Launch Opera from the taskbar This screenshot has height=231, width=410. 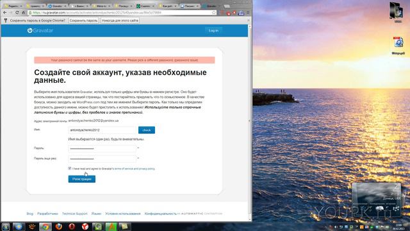[x=72, y=227]
